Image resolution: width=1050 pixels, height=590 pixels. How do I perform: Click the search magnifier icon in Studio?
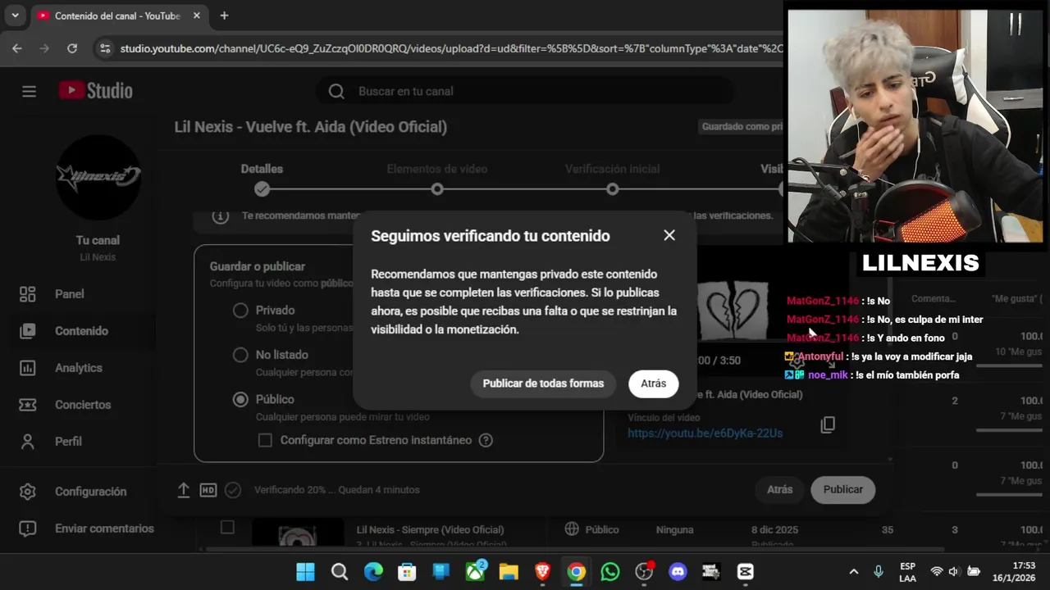336,91
